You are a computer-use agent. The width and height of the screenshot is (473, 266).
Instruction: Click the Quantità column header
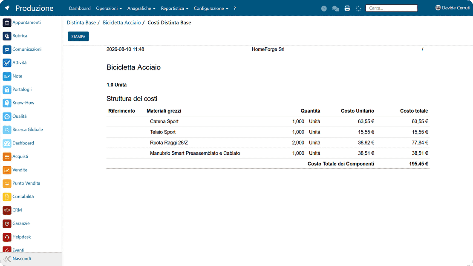coord(310,111)
